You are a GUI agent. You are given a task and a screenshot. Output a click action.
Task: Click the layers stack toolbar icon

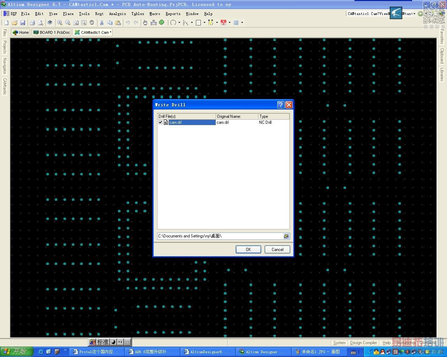click(x=50, y=23)
